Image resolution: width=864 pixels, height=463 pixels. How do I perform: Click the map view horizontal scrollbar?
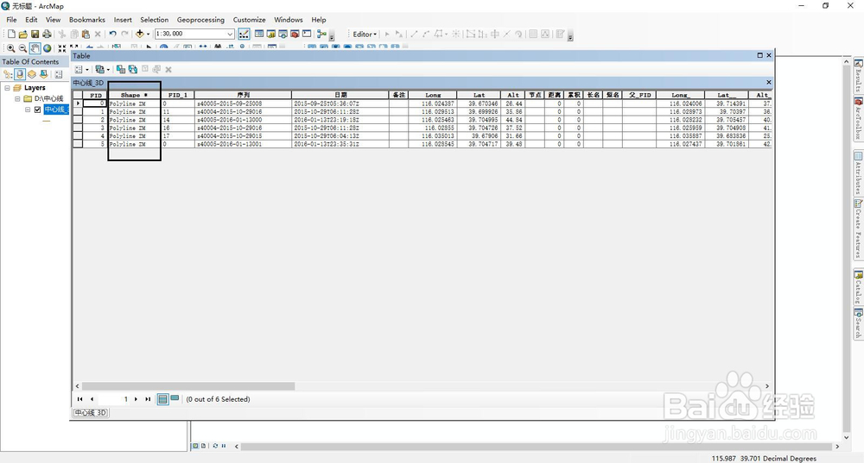(x=537, y=447)
